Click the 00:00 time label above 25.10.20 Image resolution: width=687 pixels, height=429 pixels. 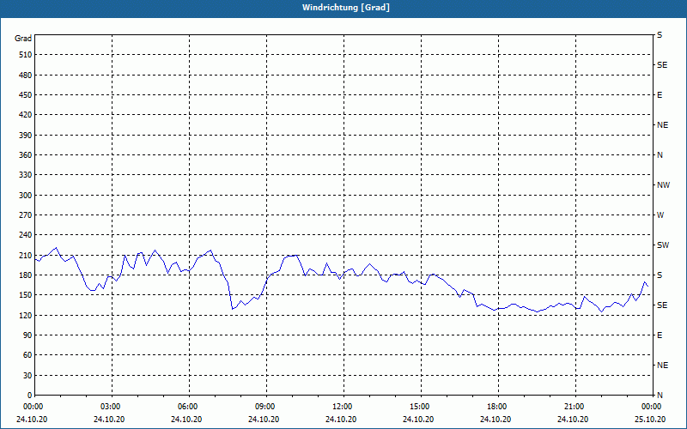(651, 407)
